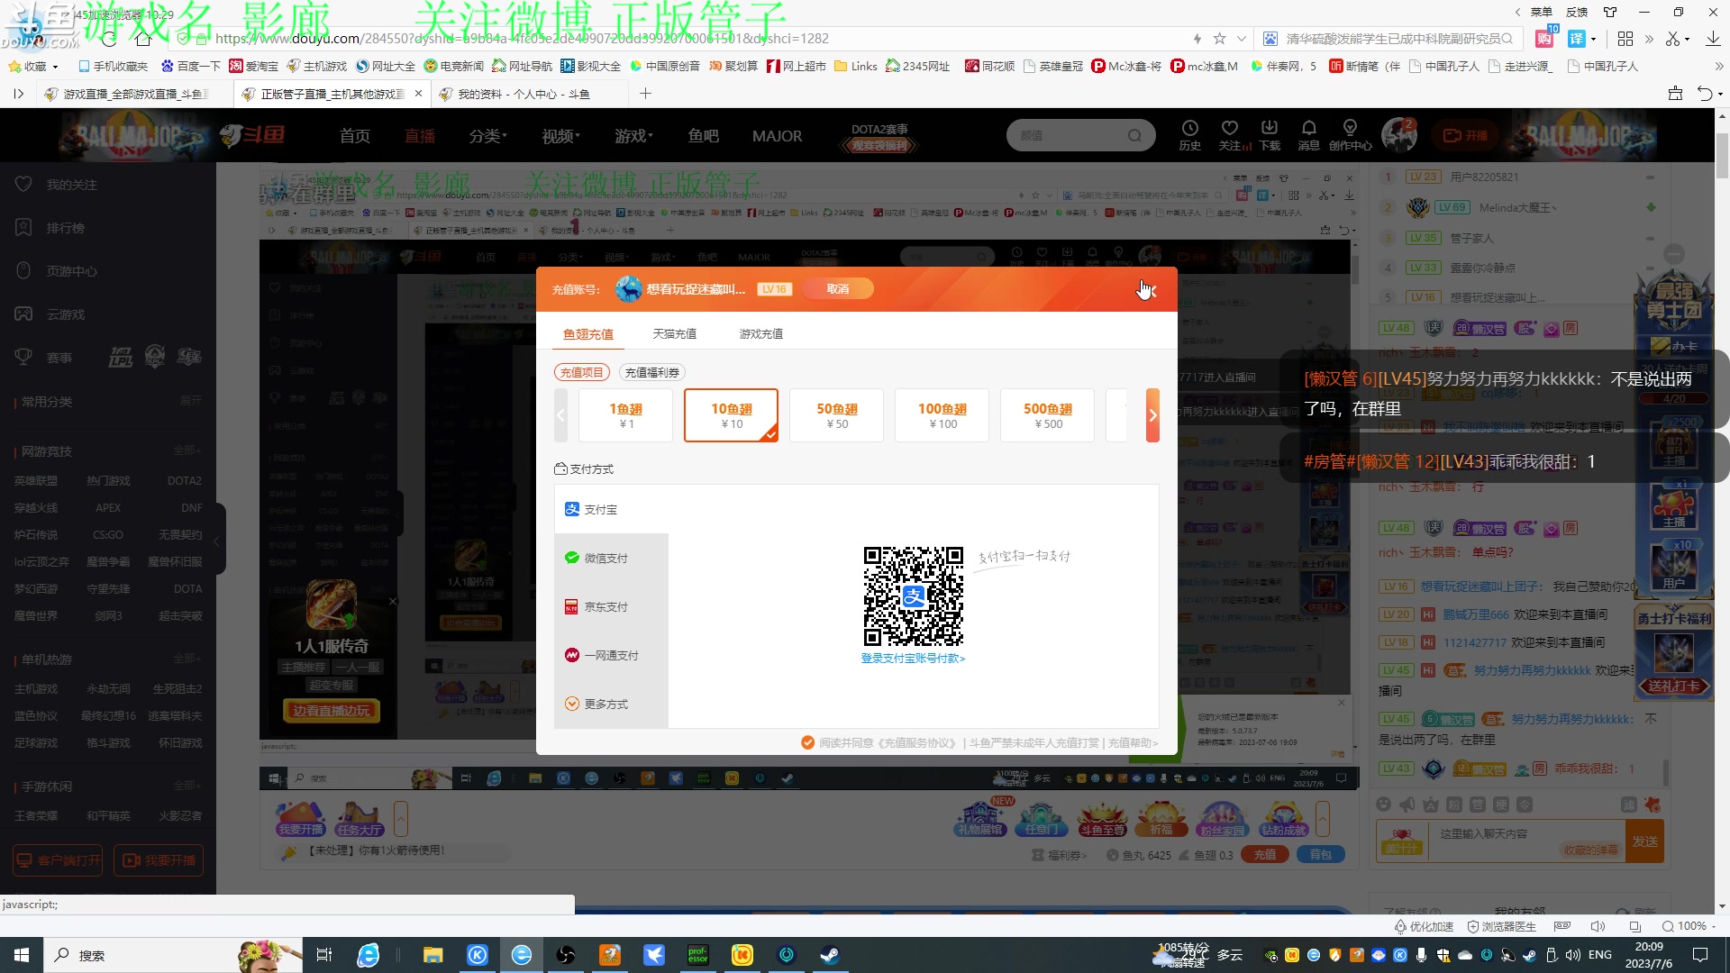Select the 鱼翅充值 tab
1730x973 pixels.
click(x=587, y=333)
